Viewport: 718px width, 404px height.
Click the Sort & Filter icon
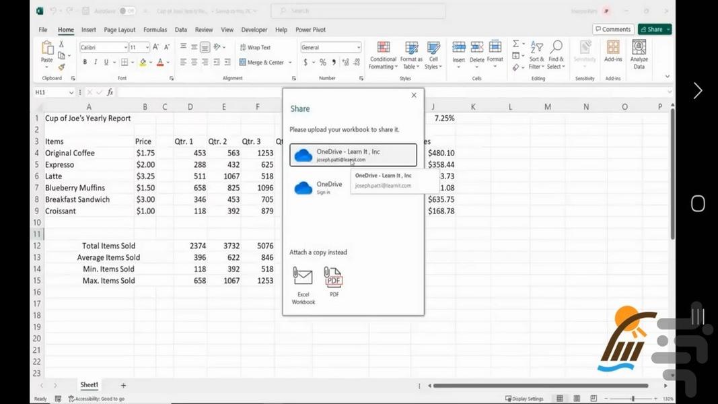click(536, 55)
